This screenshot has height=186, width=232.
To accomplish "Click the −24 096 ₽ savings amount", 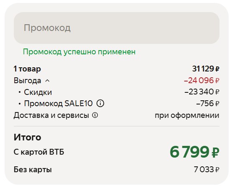I will pos(201,81).
